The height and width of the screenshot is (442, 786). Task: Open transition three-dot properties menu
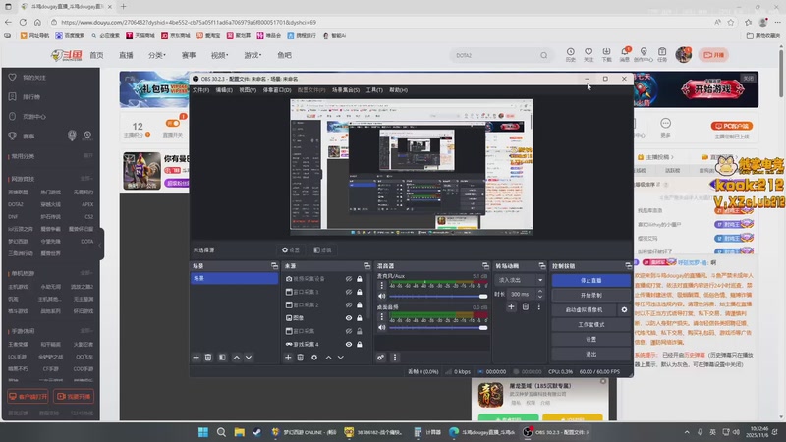tap(539, 306)
